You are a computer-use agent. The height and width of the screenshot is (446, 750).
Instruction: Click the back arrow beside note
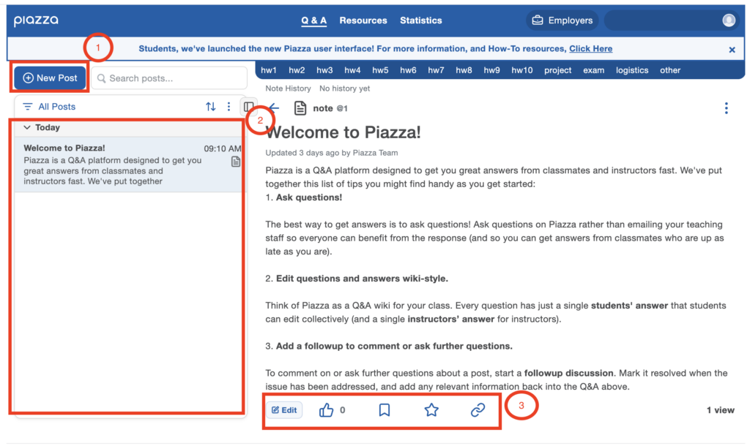273,108
